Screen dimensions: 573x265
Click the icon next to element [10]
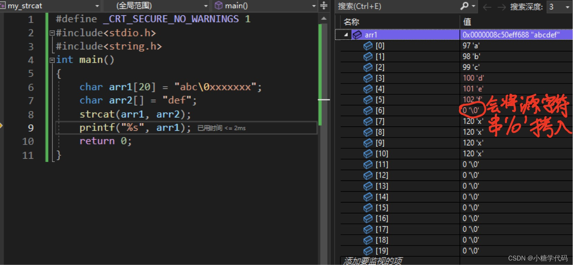tap(368, 154)
